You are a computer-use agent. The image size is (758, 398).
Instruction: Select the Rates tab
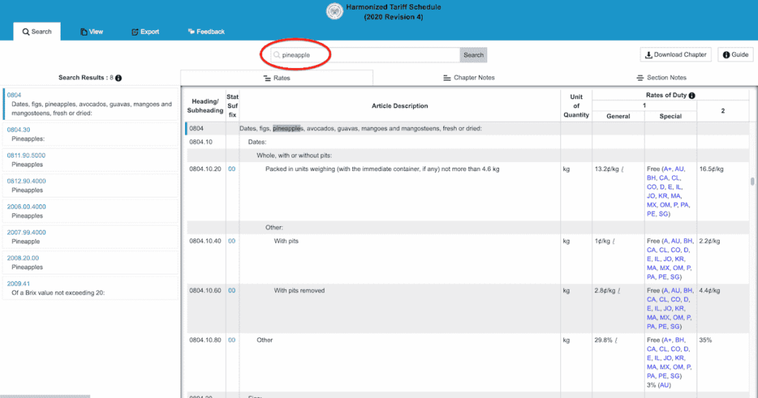pos(277,78)
